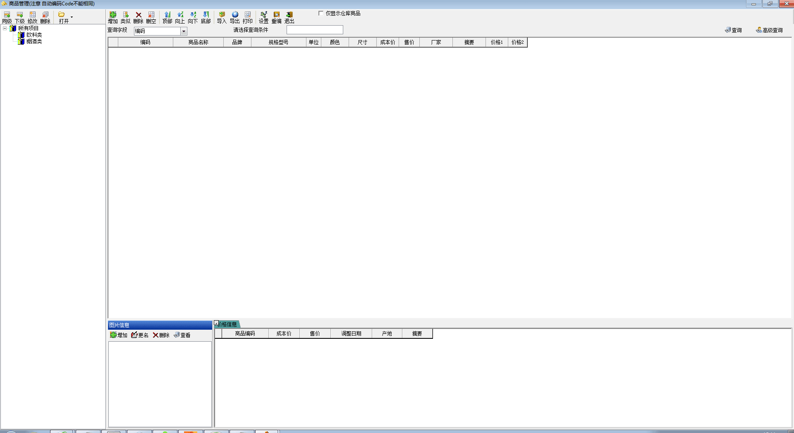Switch to the 价格信息 tab
This screenshot has height=433, width=794.
tap(228, 324)
